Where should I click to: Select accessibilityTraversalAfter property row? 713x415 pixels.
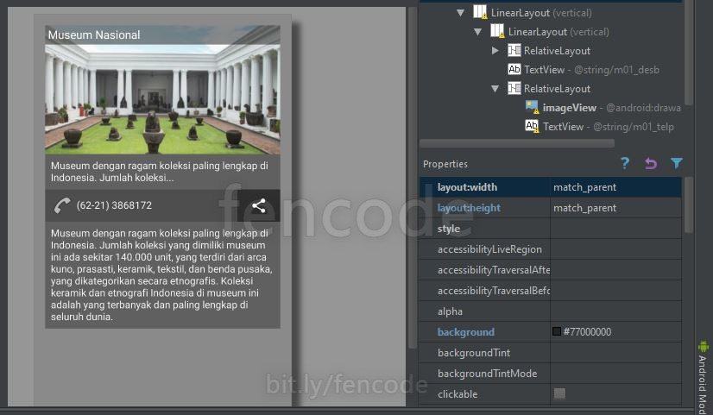click(550, 270)
